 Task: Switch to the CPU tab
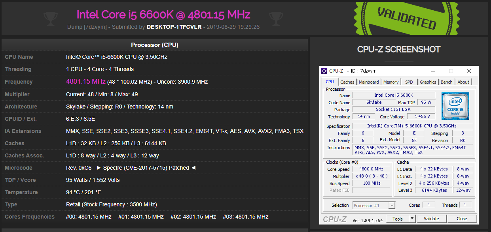pos(330,82)
